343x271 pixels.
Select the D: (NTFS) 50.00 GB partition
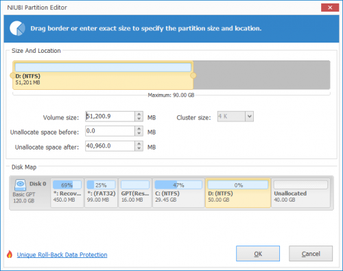pos(238,193)
